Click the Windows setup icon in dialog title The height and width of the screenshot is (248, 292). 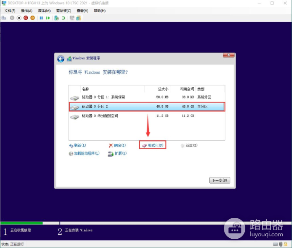(x=69, y=59)
